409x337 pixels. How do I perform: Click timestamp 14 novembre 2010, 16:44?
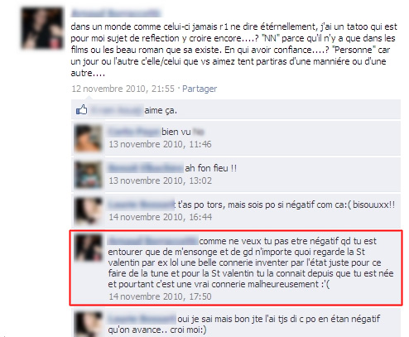click(161, 217)
